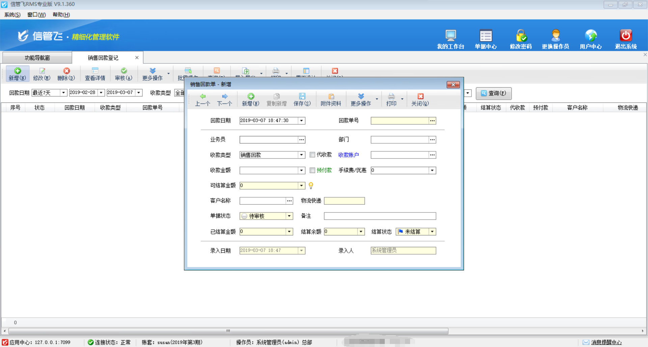Open the 系统(S) menu
Screen dimensions: 648x347
pyautogui.click(x=12, y=15)
